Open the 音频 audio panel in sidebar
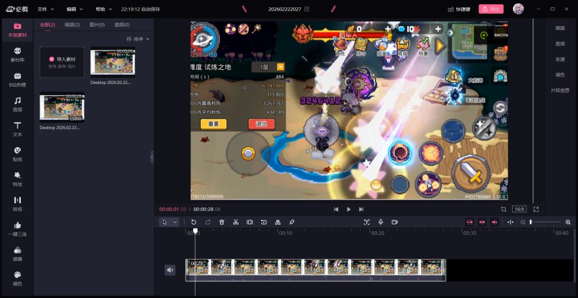578x298 pixels. pyautogui.click(x=17, y=105)
